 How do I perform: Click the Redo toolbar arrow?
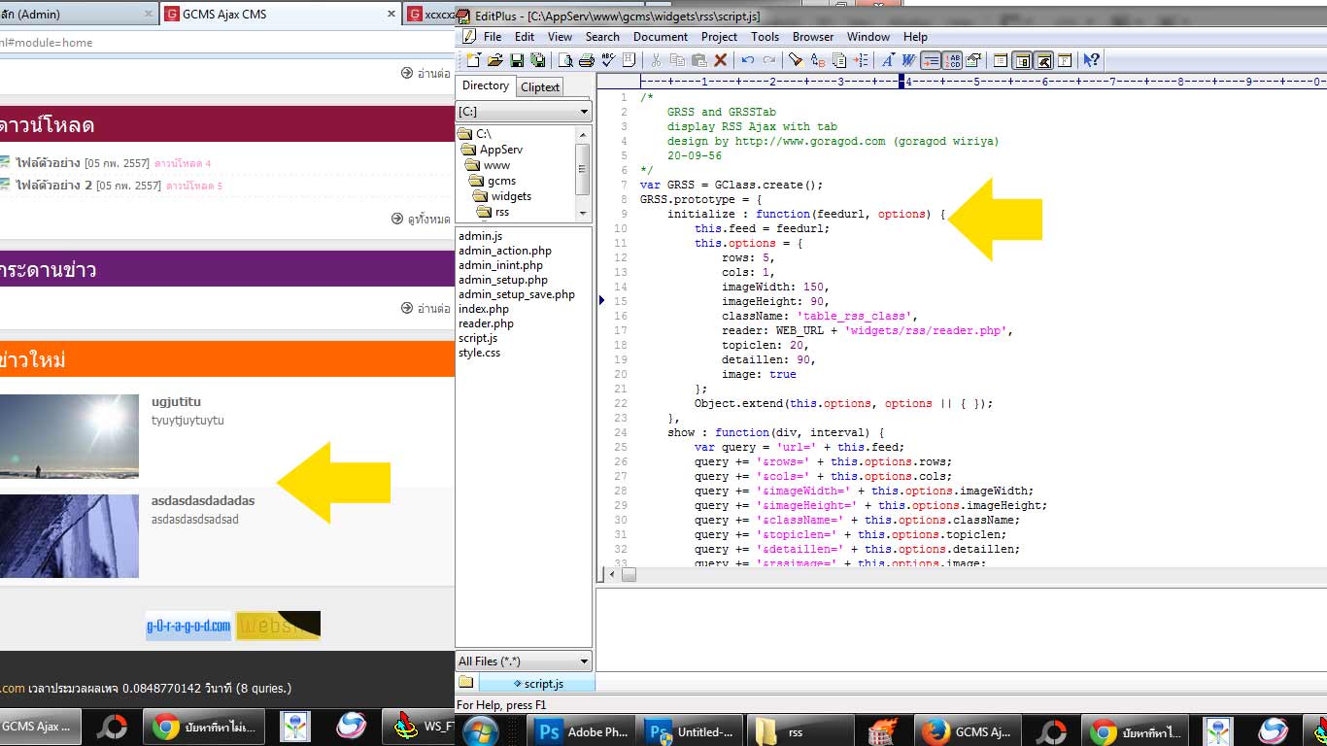tap(768, 60)
